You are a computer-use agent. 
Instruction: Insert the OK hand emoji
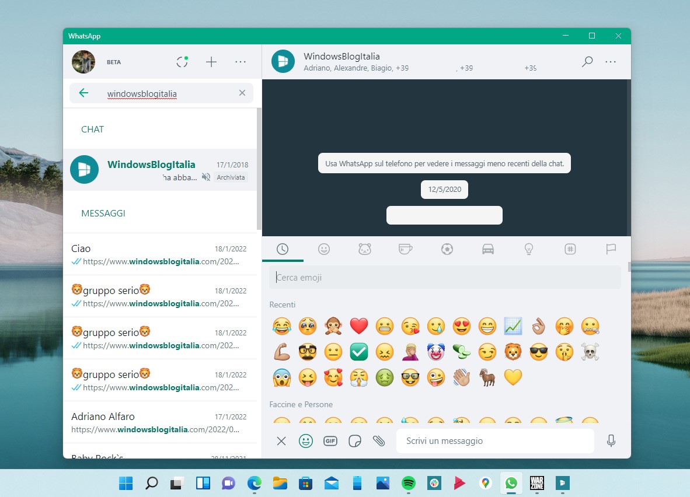pyautogui.click(x=539, y=326)
